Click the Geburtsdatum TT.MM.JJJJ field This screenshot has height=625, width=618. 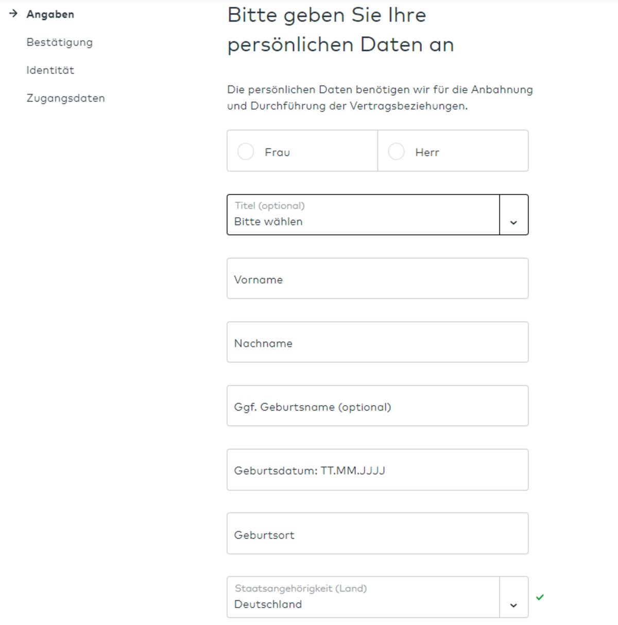tap(377, 469)
